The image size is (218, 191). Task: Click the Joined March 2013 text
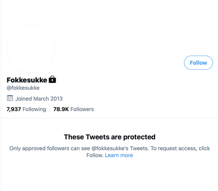[x=39, y=99]
